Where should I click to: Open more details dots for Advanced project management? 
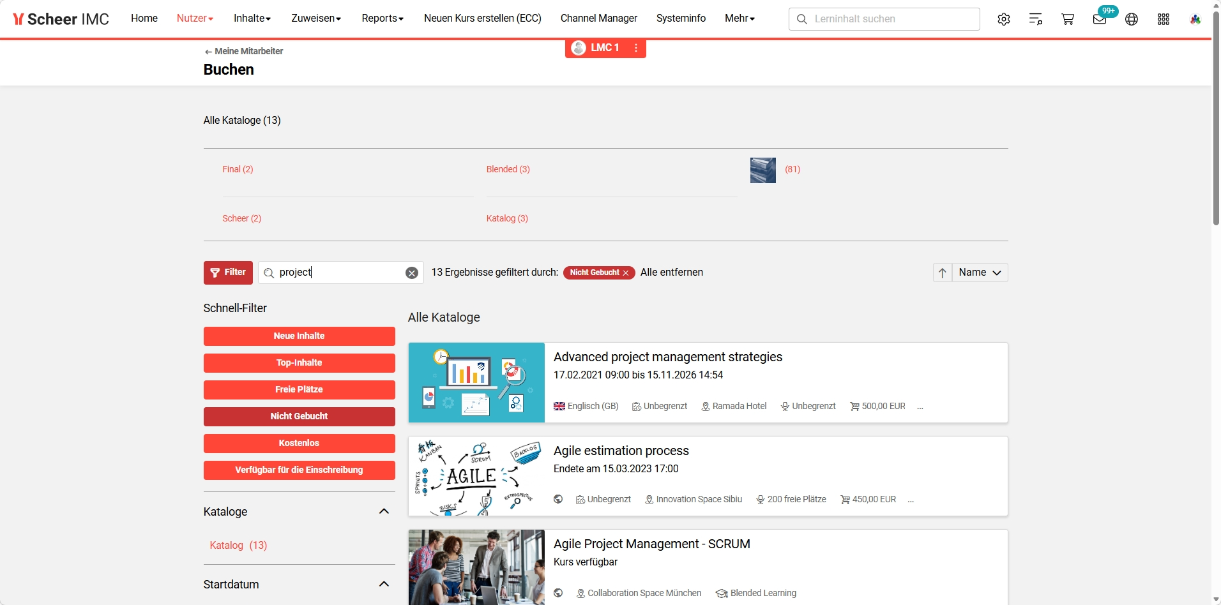pos(920,407)
